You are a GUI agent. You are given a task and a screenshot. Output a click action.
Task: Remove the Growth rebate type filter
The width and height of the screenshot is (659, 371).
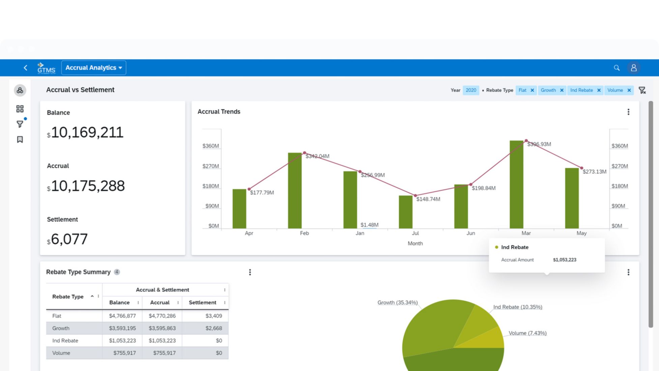point(562,90)
